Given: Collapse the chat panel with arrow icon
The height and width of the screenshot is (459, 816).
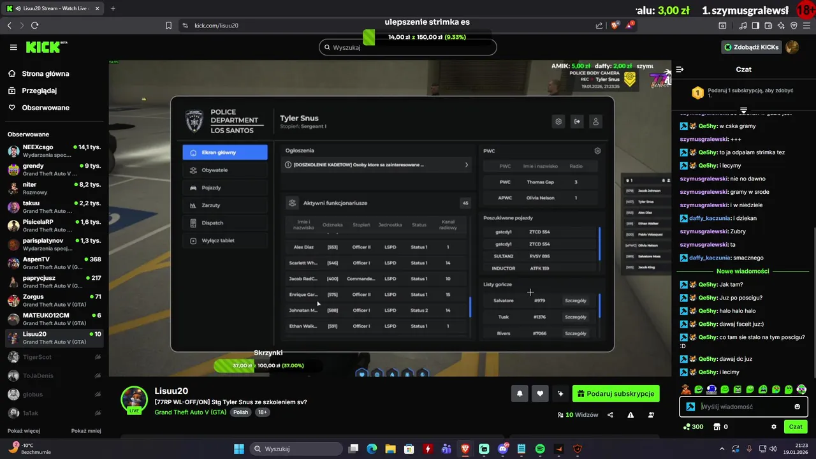Looking at the screenshot, I should tap(680, 69).
